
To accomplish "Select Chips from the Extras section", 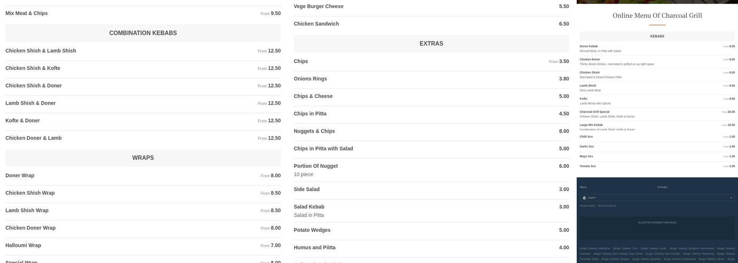I will click(x=301, y=62).
